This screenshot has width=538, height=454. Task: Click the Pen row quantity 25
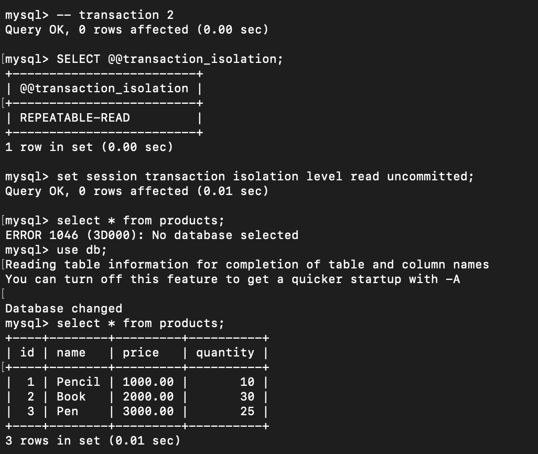pyautogui.click(x=248, y=412)
